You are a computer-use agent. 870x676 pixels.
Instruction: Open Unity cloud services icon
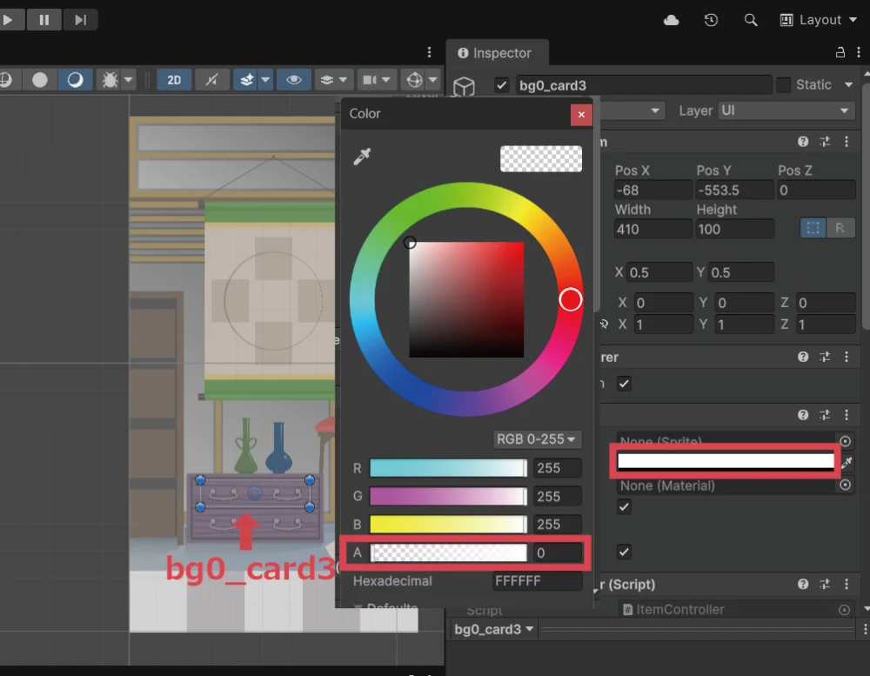point(672,19)
